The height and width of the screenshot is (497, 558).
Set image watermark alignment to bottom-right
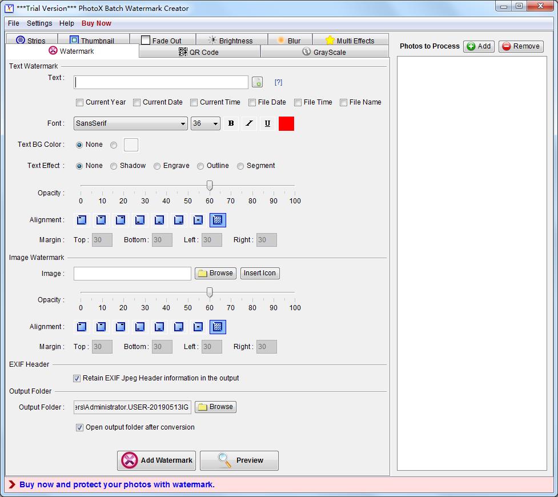click(x=179, y=327)
